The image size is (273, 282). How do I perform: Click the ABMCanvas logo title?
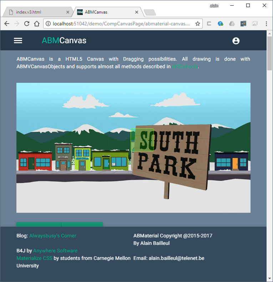coord(64,40)
